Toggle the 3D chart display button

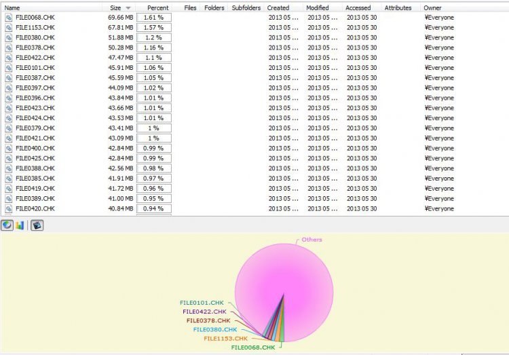pyautogui.click(x=37, y=225)
